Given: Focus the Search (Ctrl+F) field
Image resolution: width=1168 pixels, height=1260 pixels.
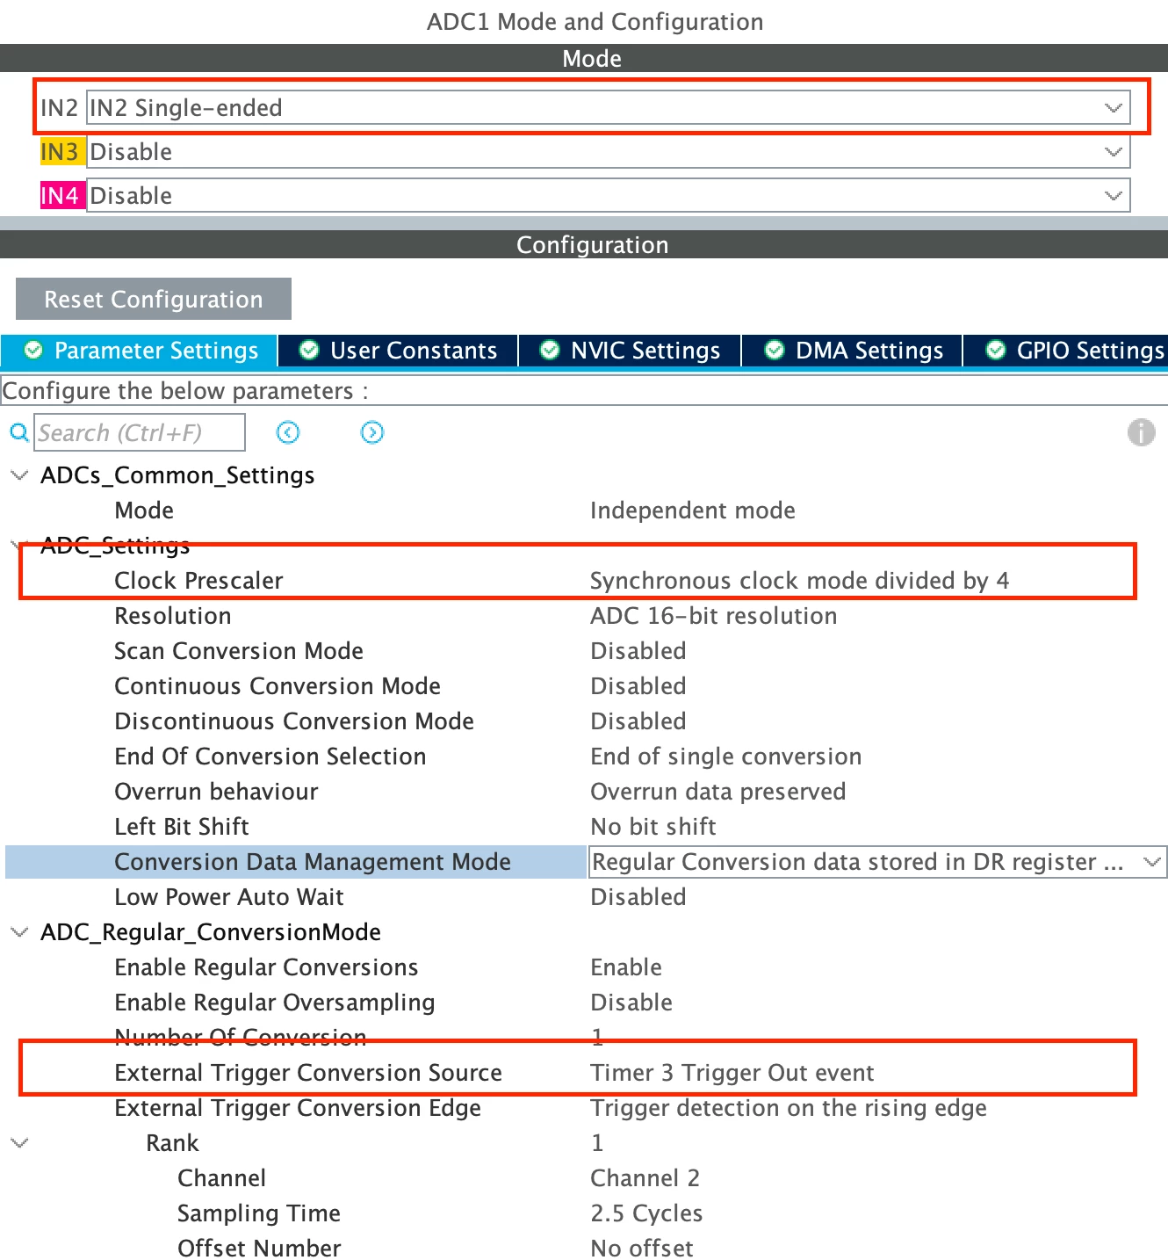Looking at the screenshot, I should [140, 432].
